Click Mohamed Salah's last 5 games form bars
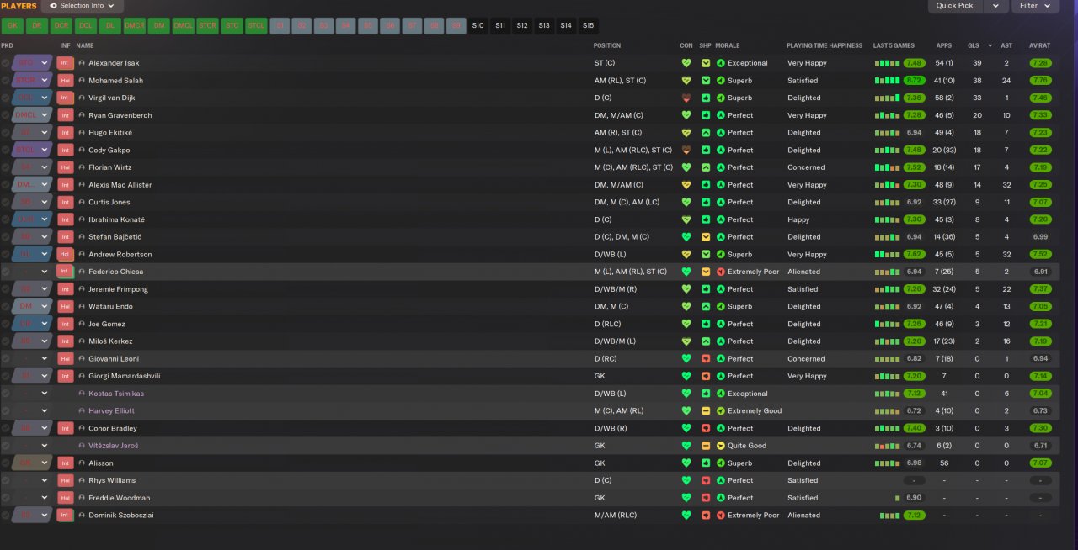1078x550 pixels. pos(887,81)
